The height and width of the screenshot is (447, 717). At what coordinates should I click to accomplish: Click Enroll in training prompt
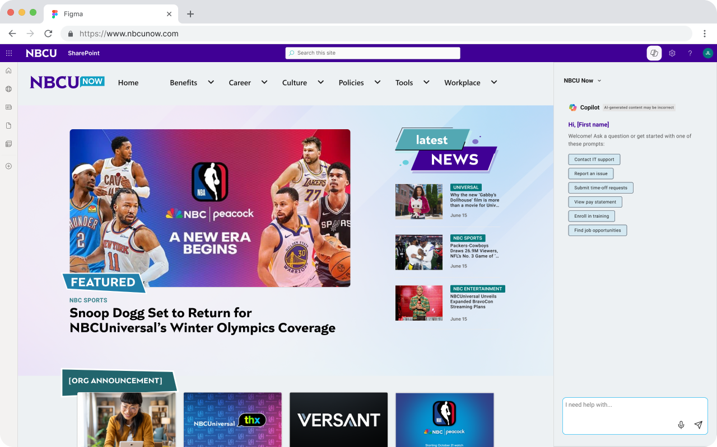[592, 216]
